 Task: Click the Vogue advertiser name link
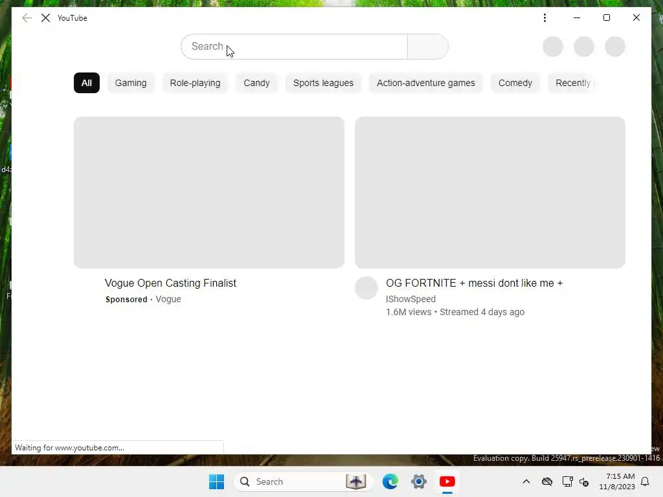[x=168, y=299]
